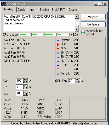Image resolution: width=109 pixels, height=126 pixels.
Task: Click the 46,2% CPU usage value
Action: 75,35
